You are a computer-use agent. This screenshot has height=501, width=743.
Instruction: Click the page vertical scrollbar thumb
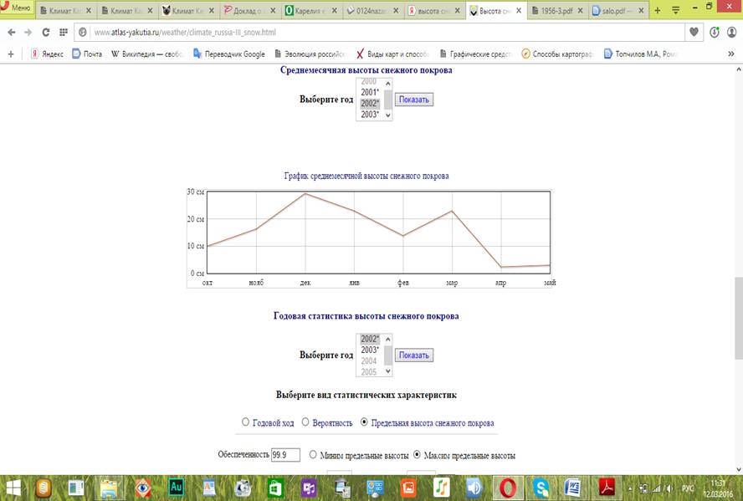(739, 318)
